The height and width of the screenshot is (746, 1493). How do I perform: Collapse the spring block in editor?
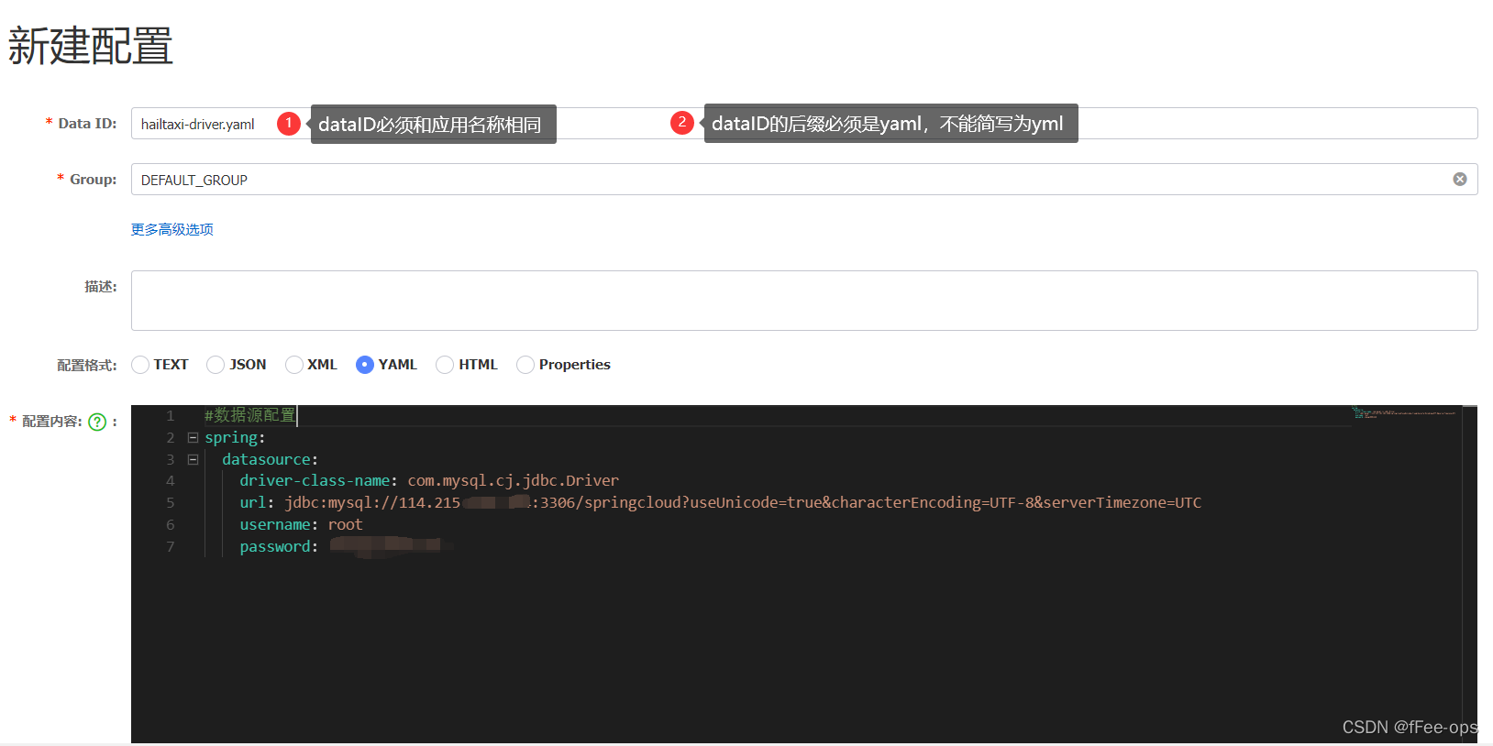[193, 437]
